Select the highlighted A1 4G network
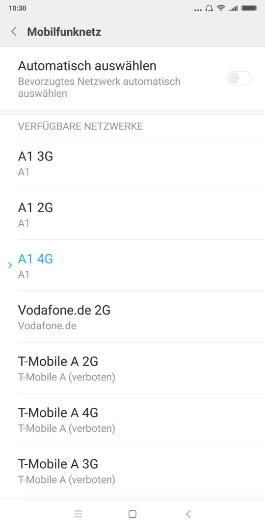265x530 pixels. (132, 265)
